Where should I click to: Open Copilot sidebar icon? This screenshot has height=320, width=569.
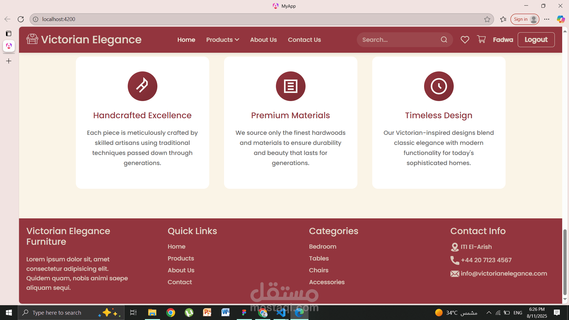(x=560, y=19)
